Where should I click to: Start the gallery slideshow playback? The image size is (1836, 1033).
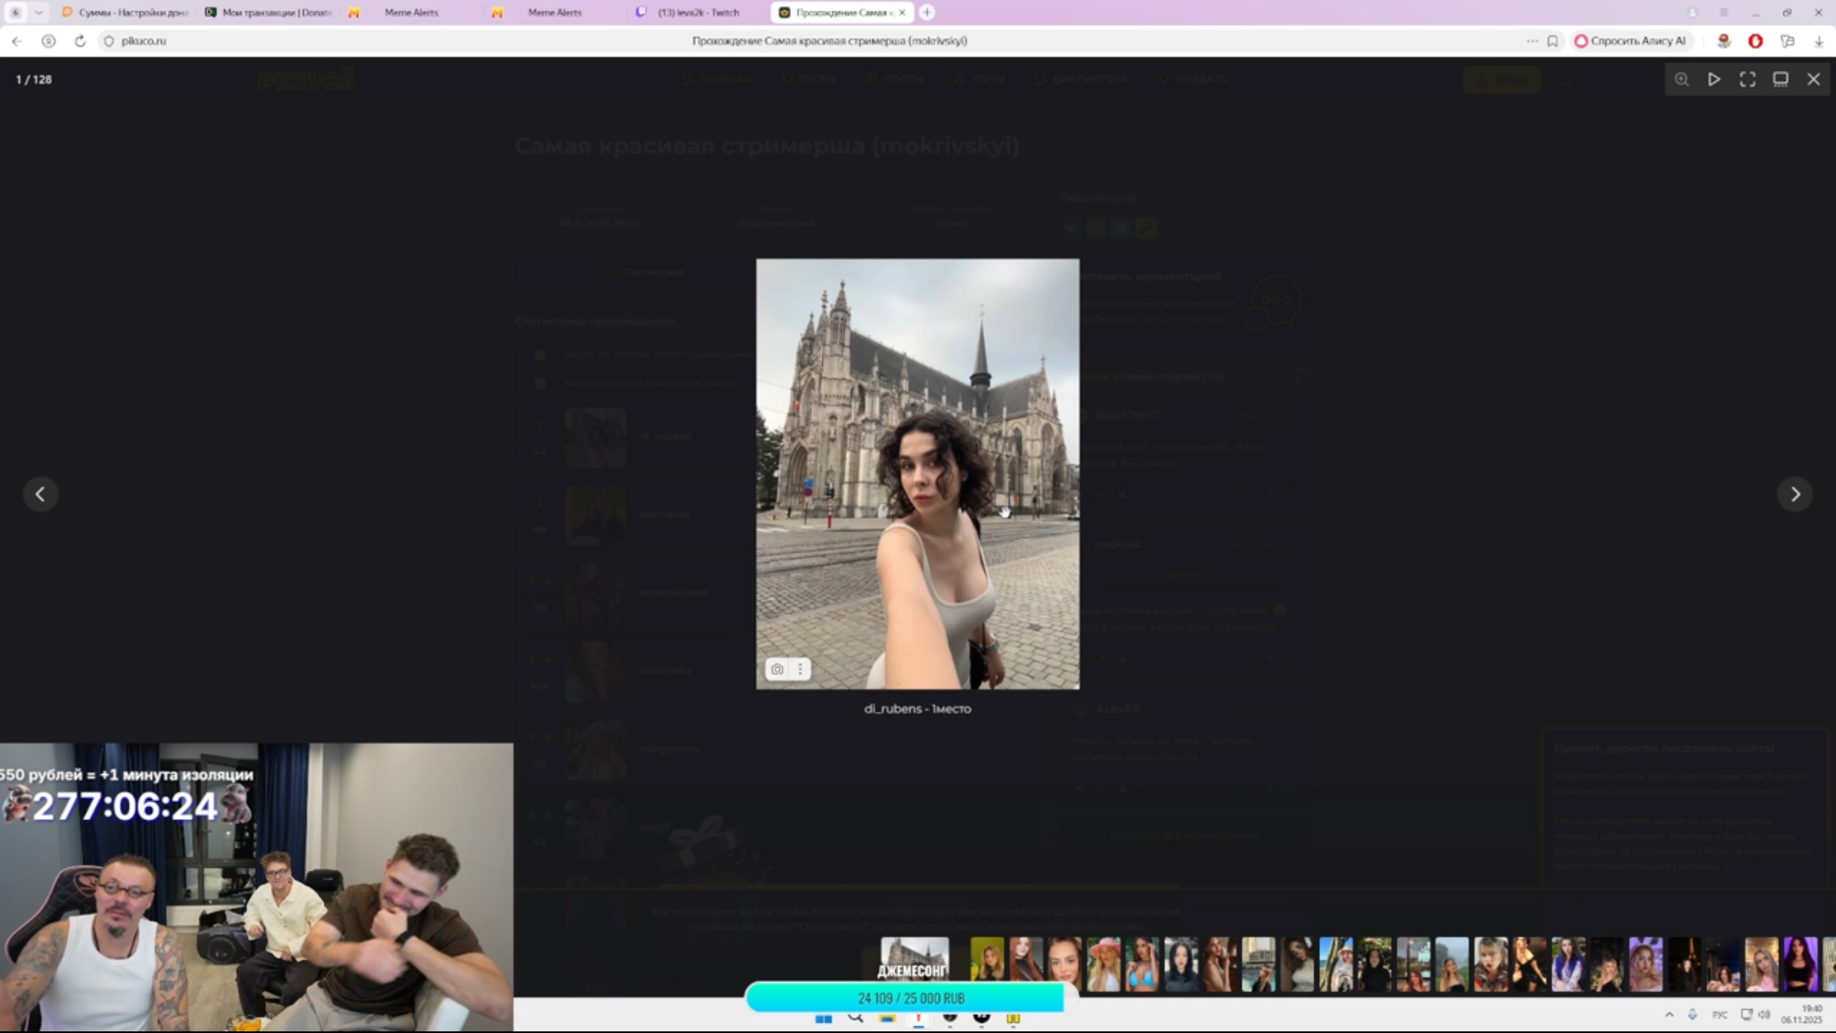[x=1715, y=79]
